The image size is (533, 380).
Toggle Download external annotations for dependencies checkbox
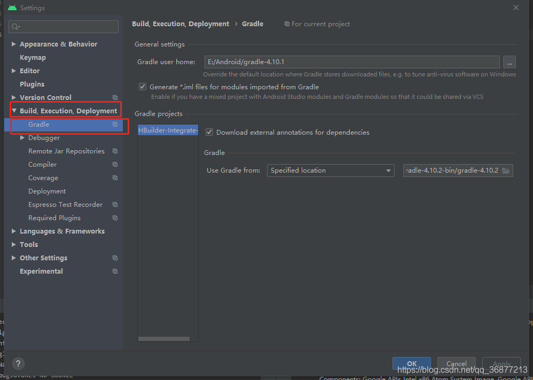[209, 133]
